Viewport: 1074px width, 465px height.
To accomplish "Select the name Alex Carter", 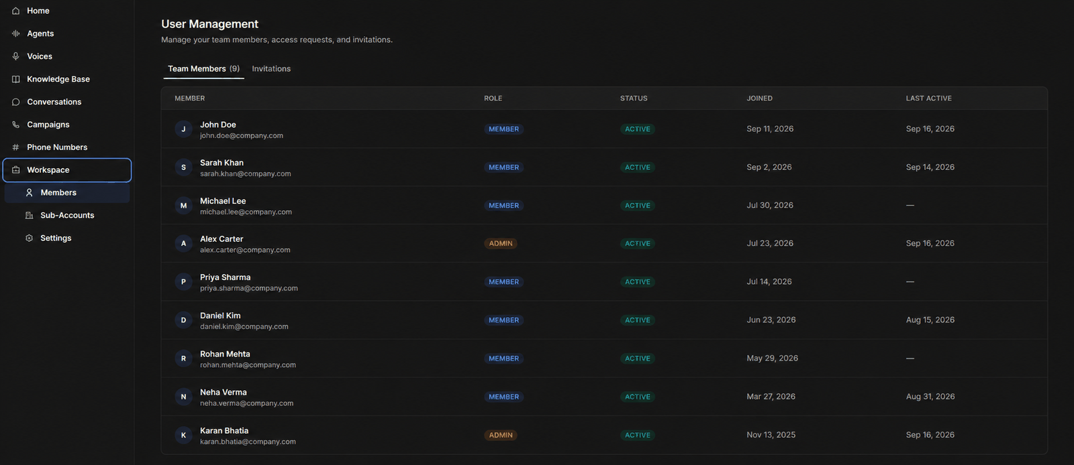I will [222, 239].
